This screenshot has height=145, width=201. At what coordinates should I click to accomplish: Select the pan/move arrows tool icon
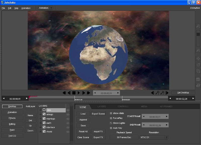click(x=198, y=59)
